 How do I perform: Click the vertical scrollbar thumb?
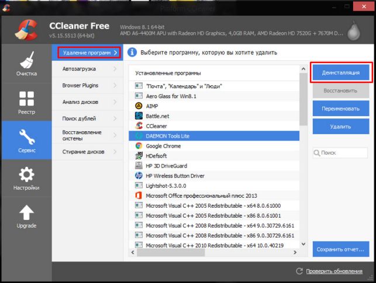(x=303, y=99)
